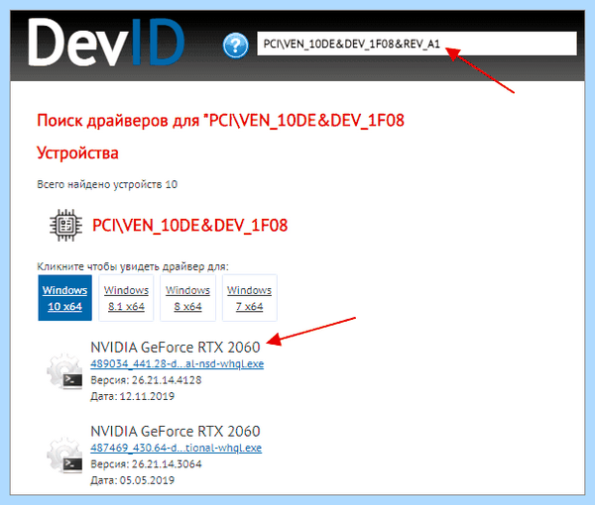Image resolution: width=595 pixels, height=505 pixels.
Task: Click the DevID logo
Action: [106, 43]
